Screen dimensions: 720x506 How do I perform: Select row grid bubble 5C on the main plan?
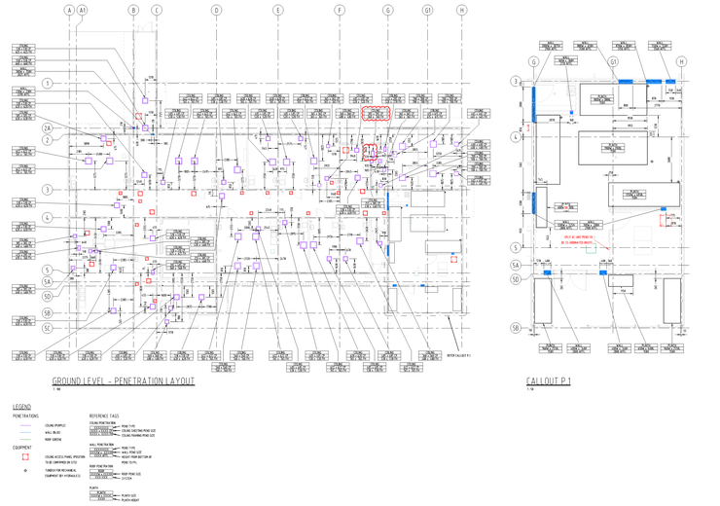[x=47, y=327]
